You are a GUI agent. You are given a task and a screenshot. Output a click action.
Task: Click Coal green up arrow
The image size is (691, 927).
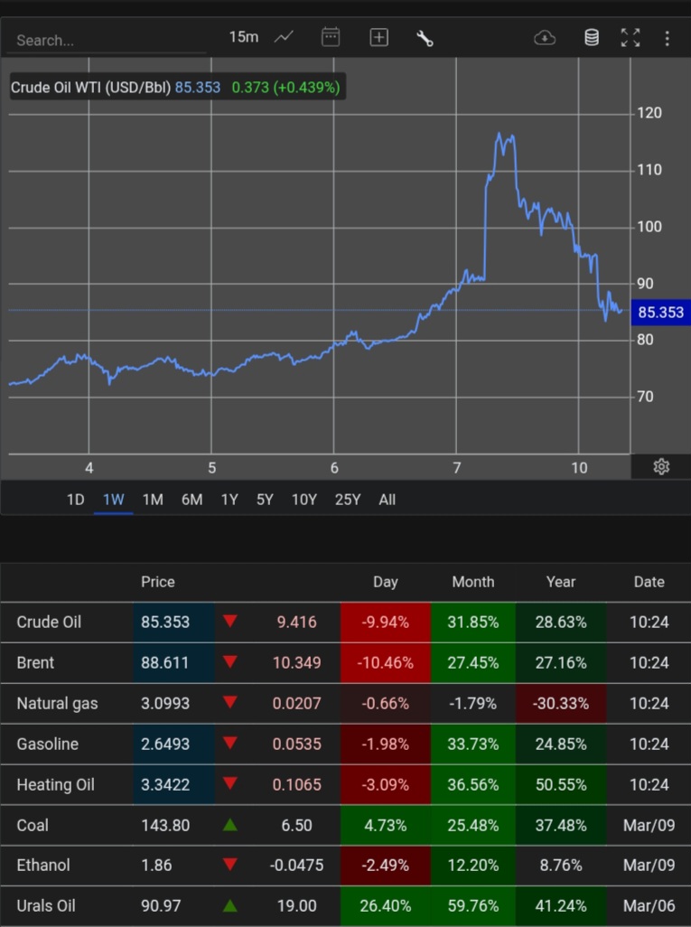tap(230, 825)
